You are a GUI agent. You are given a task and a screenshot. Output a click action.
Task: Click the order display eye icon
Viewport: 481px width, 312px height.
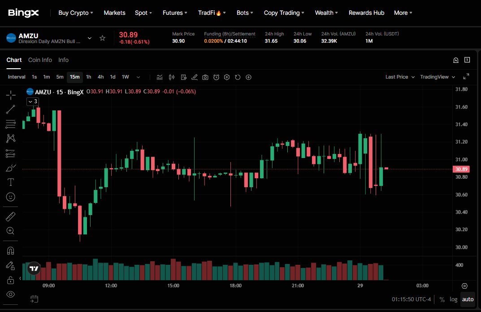pyautogui.click(x=183, y=77)
